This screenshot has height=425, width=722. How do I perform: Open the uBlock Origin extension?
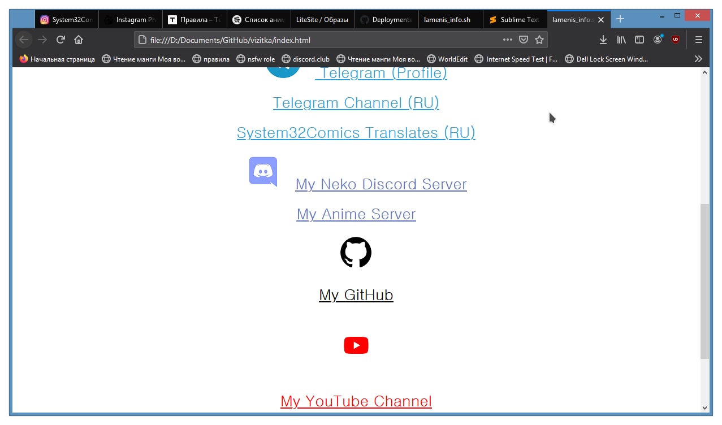pos(675,40)
